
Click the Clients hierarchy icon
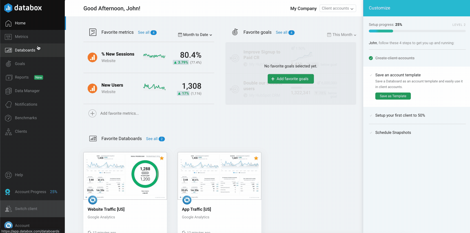click(x=8, y=131)
